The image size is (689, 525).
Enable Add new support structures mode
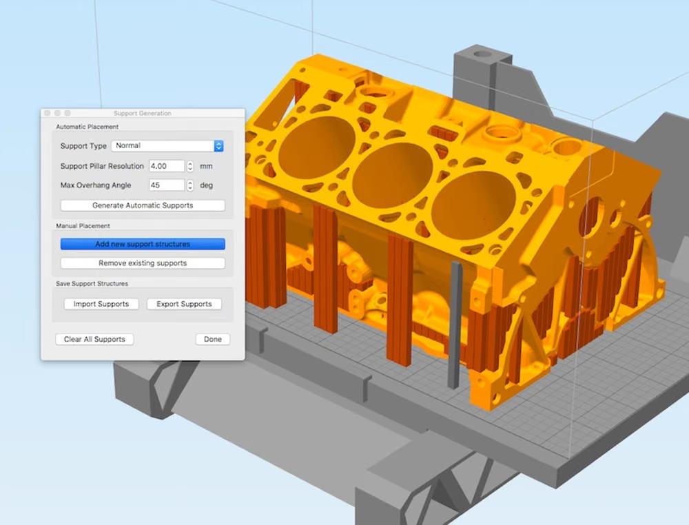[x=143, y=244]
